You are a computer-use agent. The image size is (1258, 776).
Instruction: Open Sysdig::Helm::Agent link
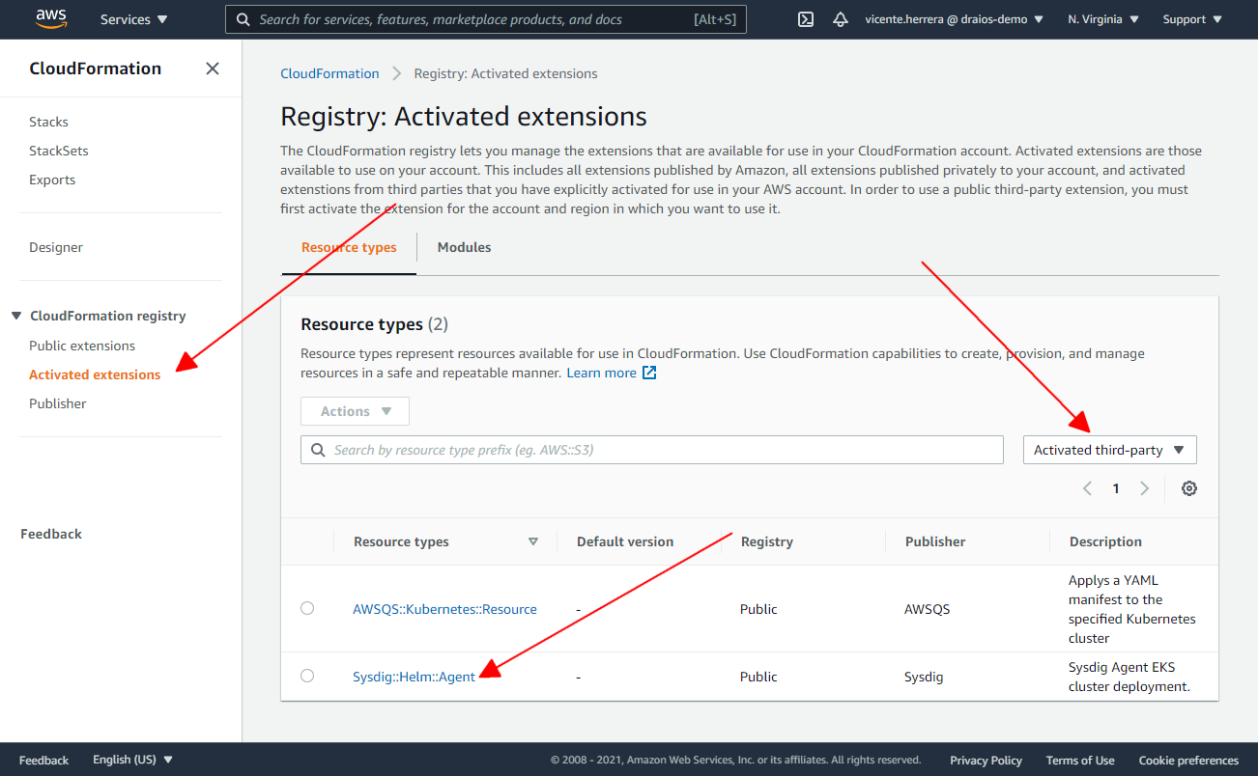click(414, 677)
